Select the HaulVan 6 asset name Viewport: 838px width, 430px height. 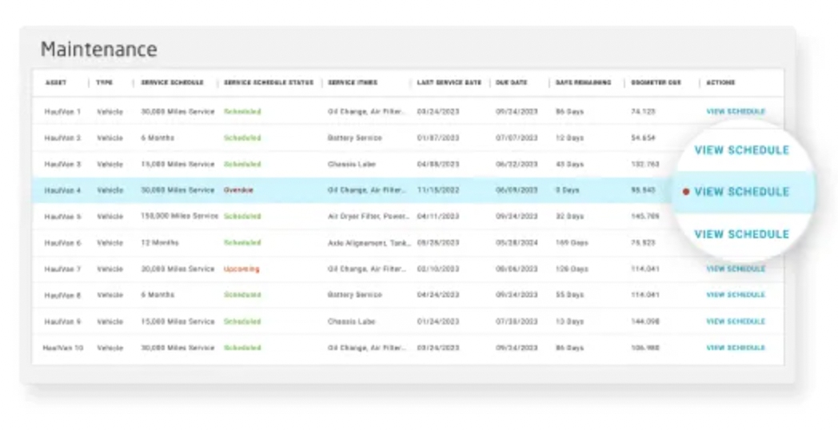(x=62, y=243)
